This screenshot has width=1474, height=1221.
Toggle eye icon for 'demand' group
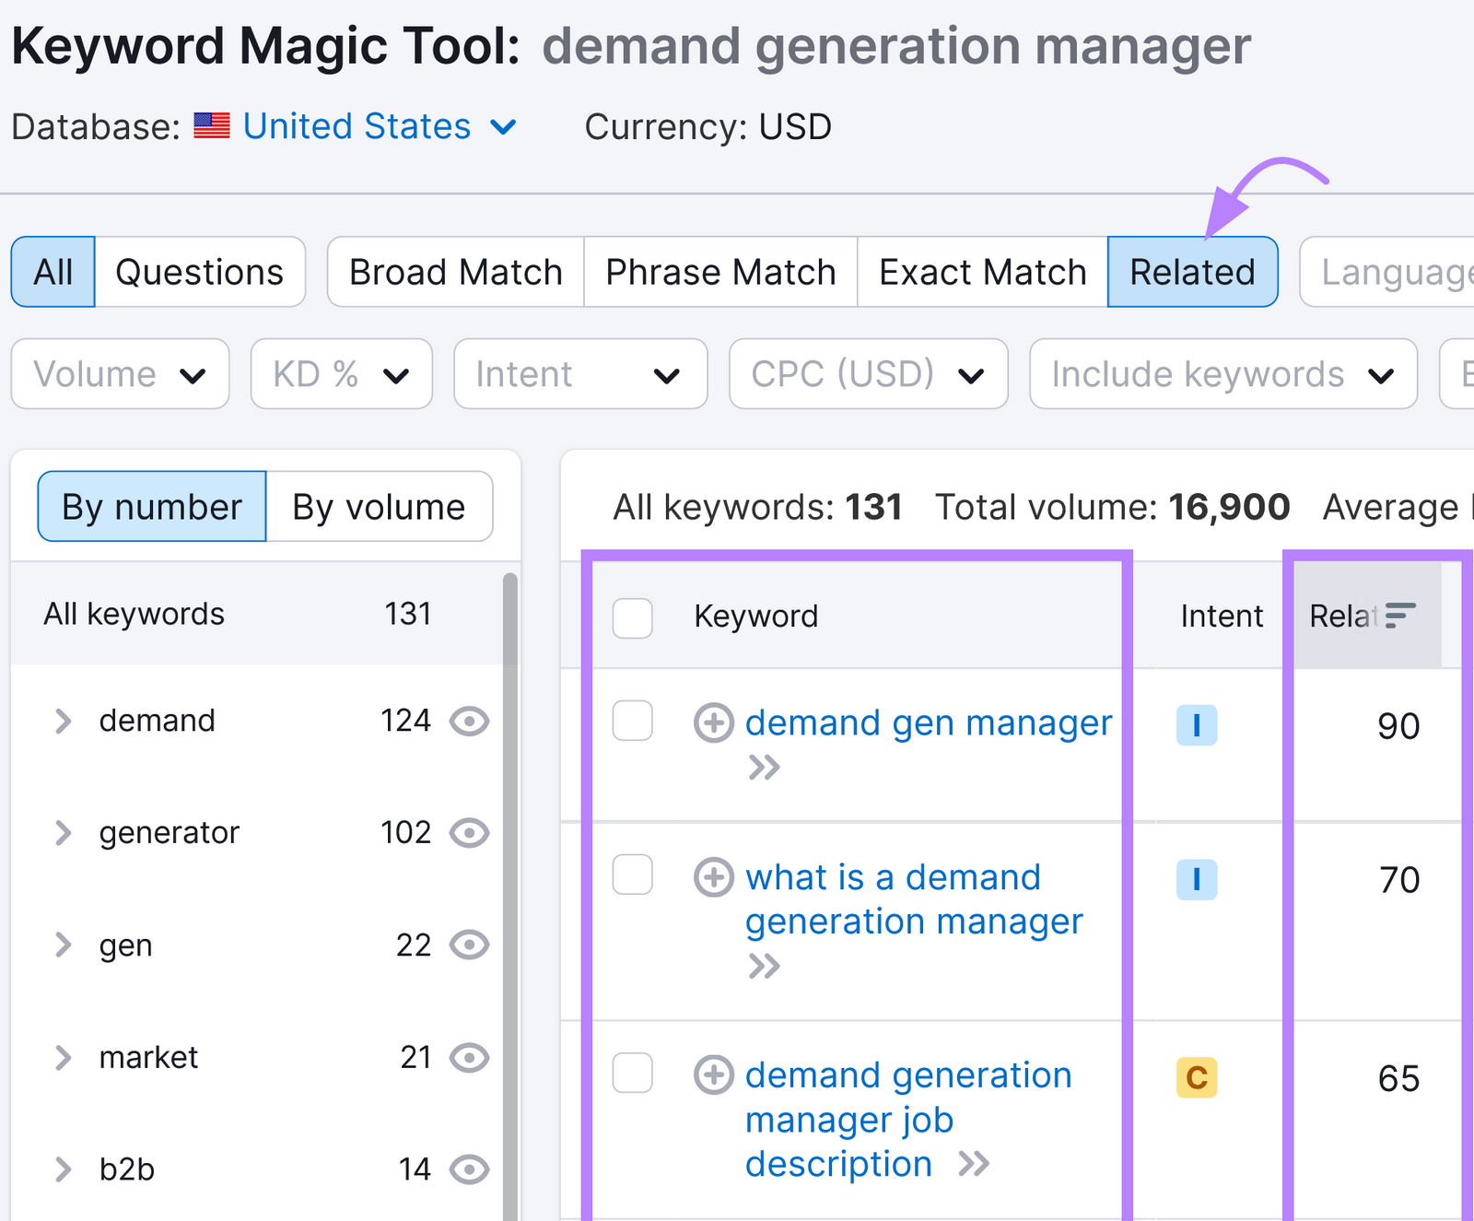tap(469, 721)
